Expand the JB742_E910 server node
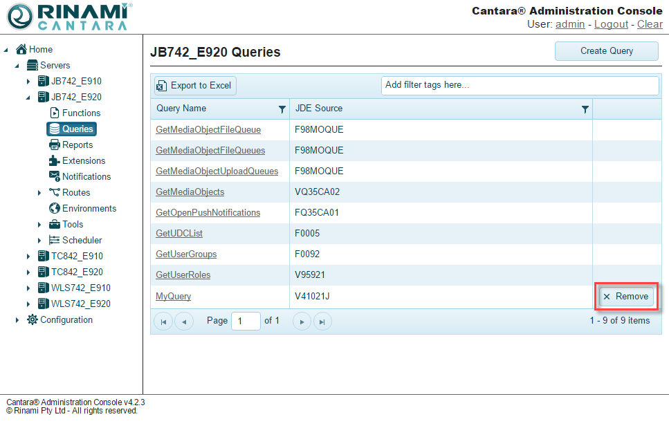Viewport: 669px width, 428px height. (x=28, y=82)
